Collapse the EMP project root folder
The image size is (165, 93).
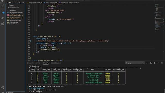9,2
